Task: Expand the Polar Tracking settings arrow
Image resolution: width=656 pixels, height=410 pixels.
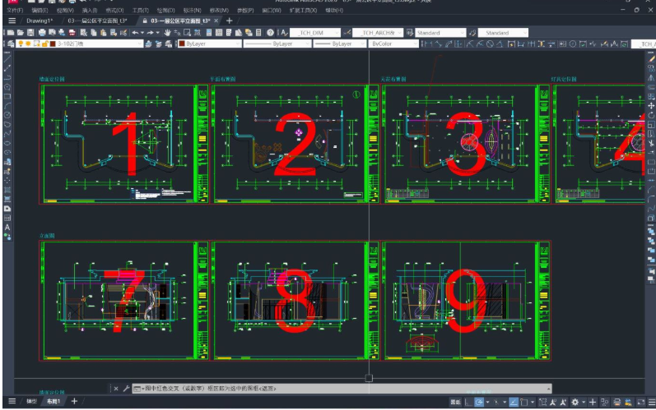Action: (487, 402)
